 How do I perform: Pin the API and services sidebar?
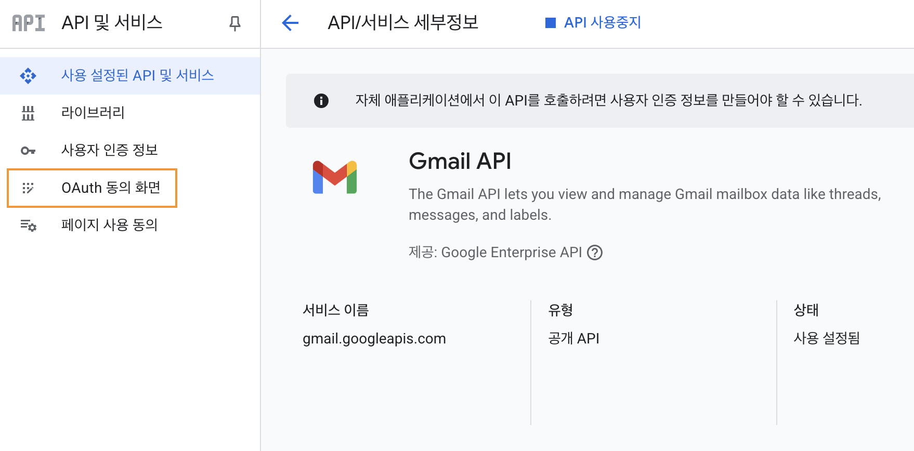click(x=235, y=23)
